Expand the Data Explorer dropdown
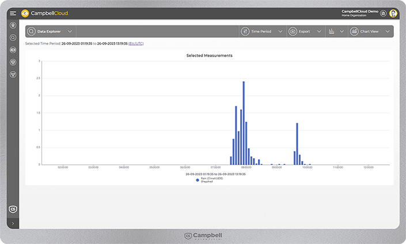406x244 pixels. point(51,32)
